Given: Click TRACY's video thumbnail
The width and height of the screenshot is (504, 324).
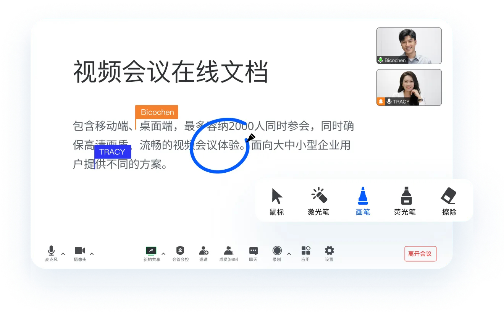Looking at the screenshot, I should tap(409, 87).
